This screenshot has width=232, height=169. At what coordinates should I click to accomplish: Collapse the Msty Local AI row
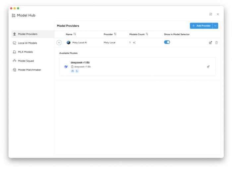59,43
